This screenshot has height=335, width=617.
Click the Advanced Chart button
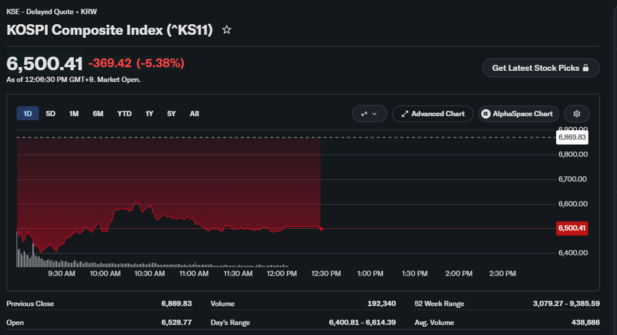point(432,114)
